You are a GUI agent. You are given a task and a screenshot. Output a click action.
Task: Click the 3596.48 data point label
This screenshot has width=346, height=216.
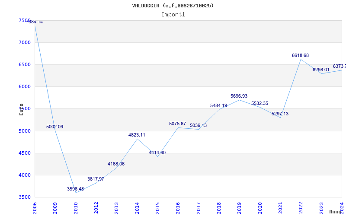point(75,189)
